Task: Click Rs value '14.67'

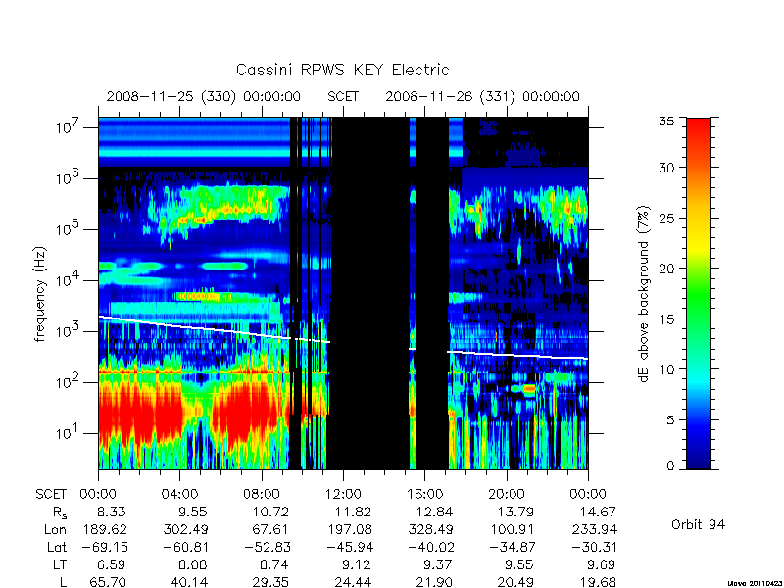Action: 598,512
